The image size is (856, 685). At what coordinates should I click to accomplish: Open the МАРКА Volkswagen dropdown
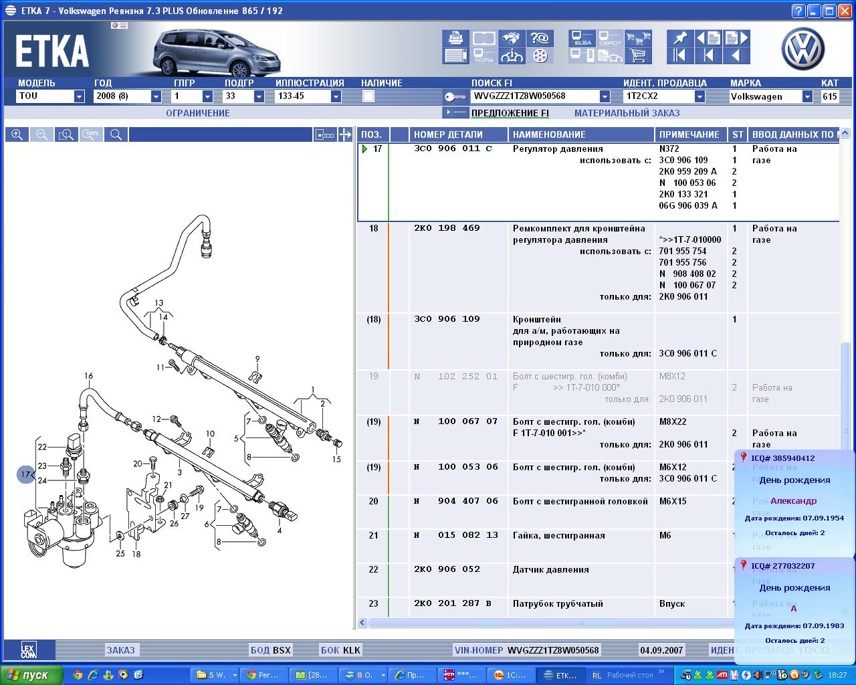tap(807, 97)
